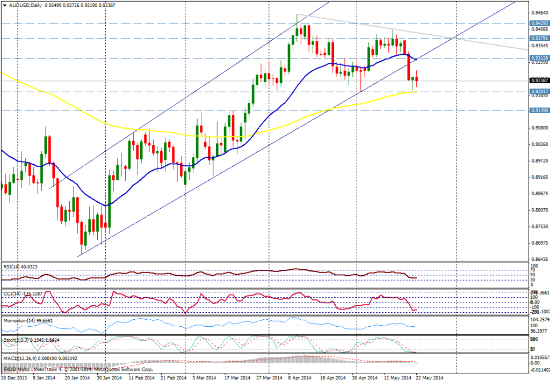Select the 0.92017 support level label
Viewport: 550px width, 382px height.
pos(539,92)
